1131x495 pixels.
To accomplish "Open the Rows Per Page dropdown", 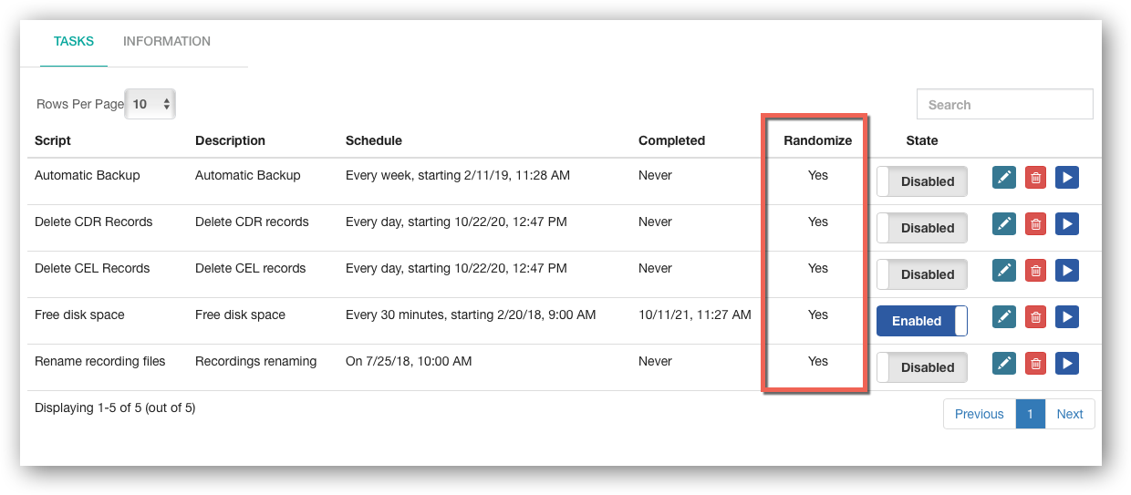I will (x=150, y=104).
